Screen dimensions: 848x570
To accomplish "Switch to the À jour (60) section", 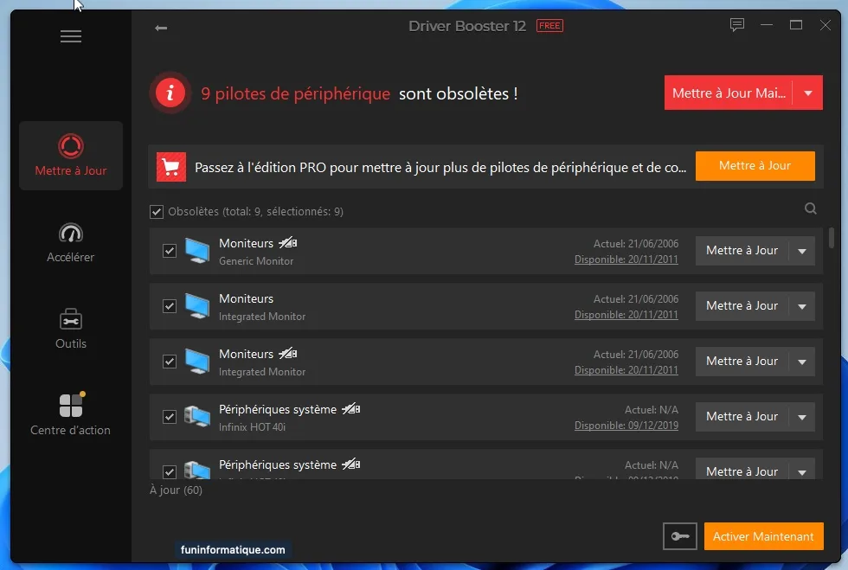I will [x=176, y=490].
